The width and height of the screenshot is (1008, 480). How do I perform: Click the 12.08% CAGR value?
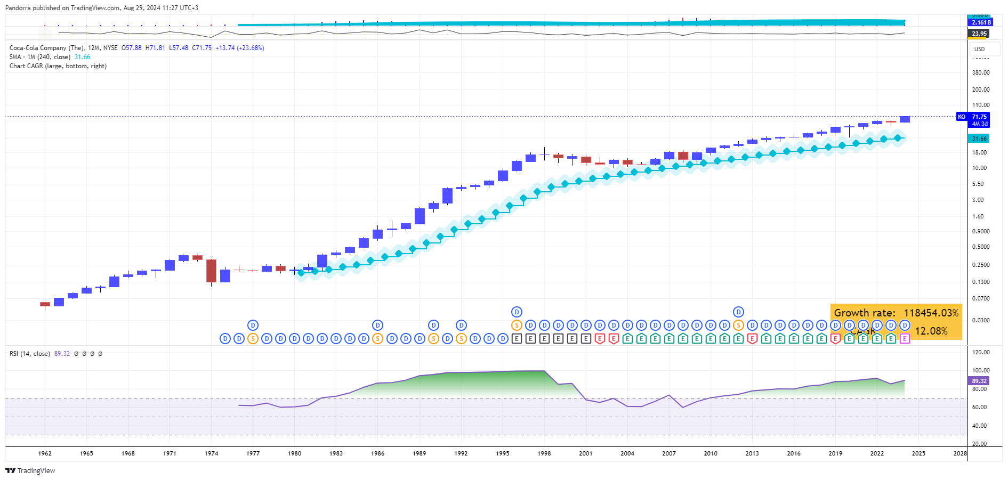931,331
